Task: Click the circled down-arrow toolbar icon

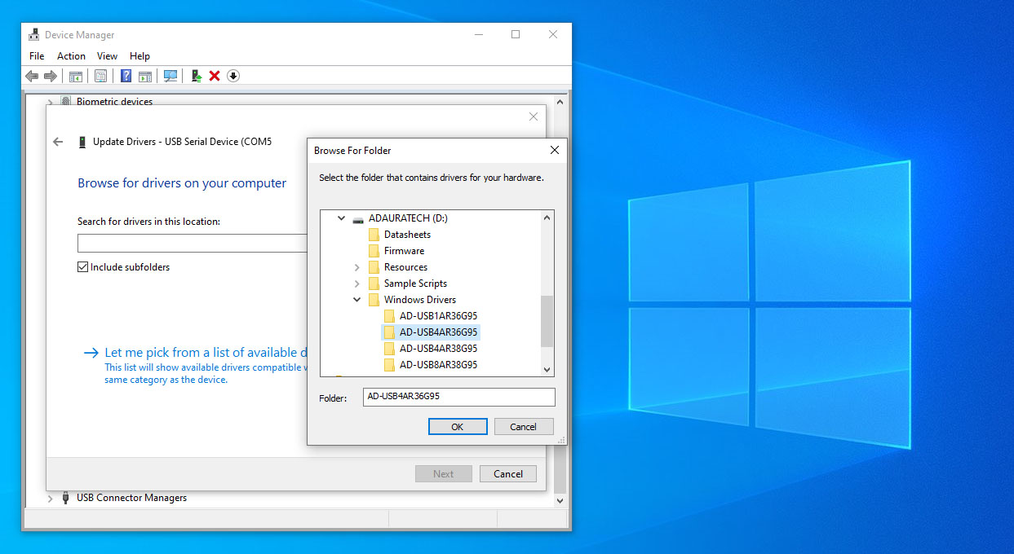Action: [x=233, y=76]
